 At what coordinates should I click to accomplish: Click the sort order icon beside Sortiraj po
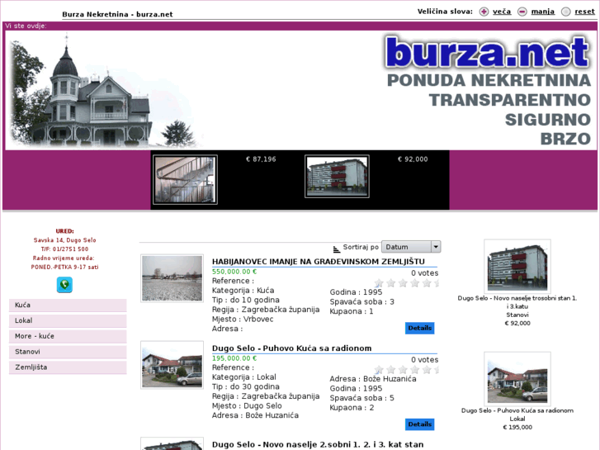[337, 249]
